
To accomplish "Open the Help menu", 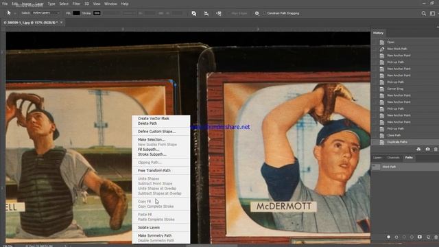I will (125, 4).
